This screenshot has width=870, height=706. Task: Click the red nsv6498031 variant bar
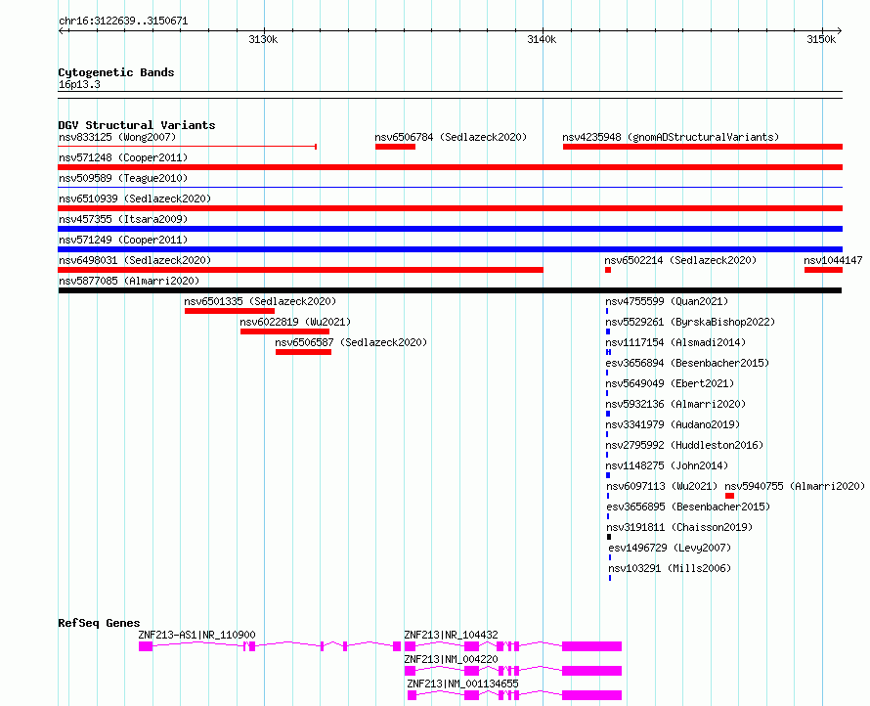[x=301, y=270]
